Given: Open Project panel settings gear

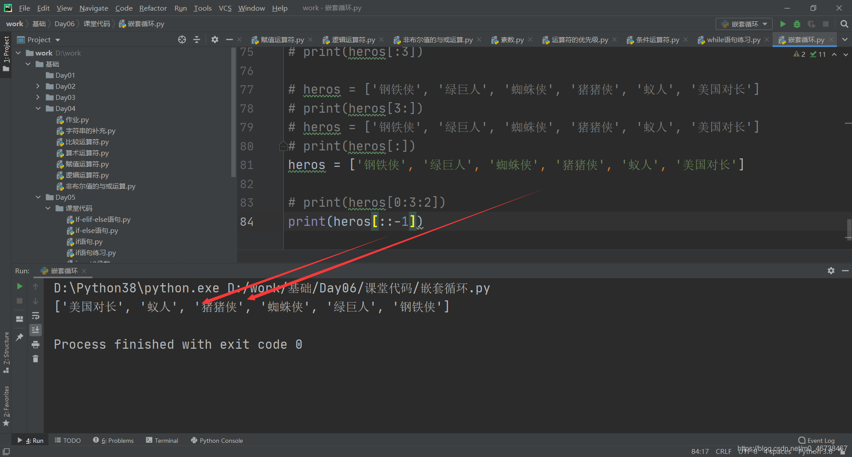Looking at the screenshot, I should click(215, 39).
